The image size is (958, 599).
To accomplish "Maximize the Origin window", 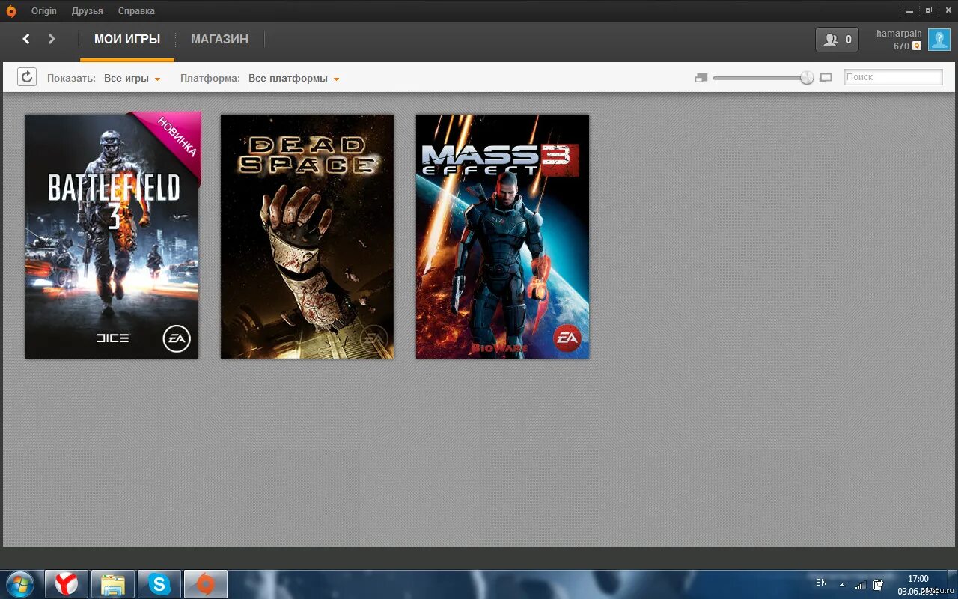I will [929, 10].
